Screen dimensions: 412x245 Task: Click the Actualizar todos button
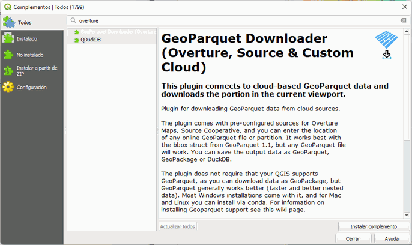[178, 226]
